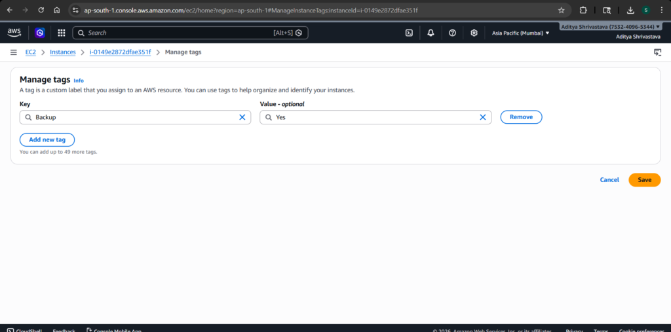Go to EC2 in the breadcrumb
671x332 pixels.
pyautogui.click(x=31, y=52)
